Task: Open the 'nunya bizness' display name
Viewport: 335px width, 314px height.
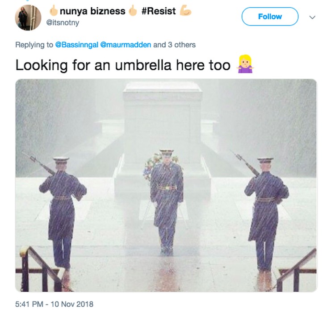Action: [x=92, y=11]
